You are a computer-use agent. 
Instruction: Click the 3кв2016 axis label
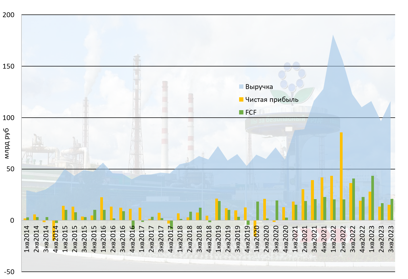click(x=122, y=239)
